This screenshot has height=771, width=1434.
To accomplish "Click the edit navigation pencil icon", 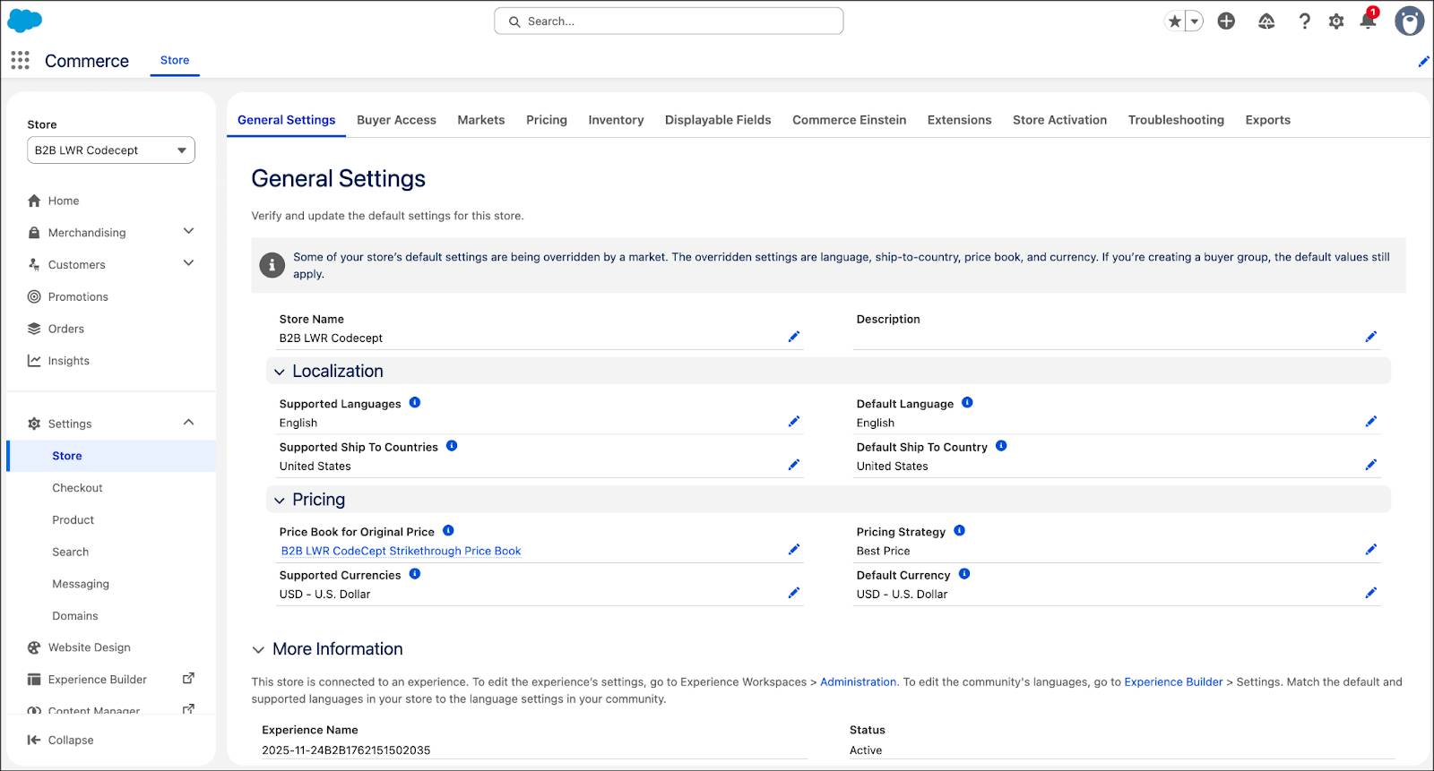I will [1423, 62].
